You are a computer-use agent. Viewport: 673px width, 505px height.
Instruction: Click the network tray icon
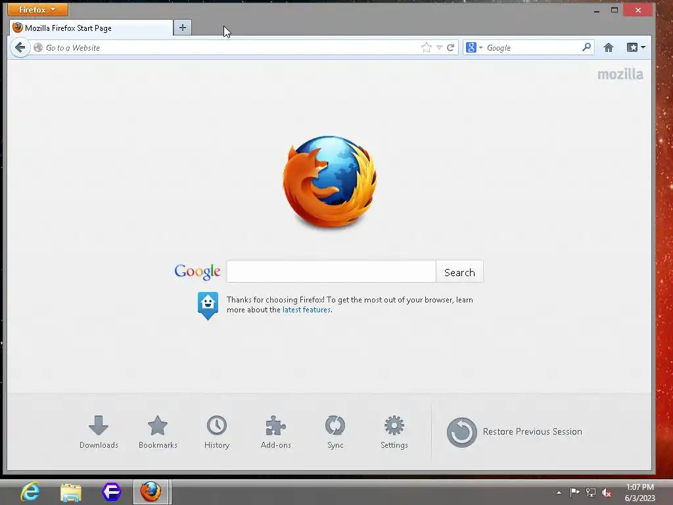tap(591, 493)
